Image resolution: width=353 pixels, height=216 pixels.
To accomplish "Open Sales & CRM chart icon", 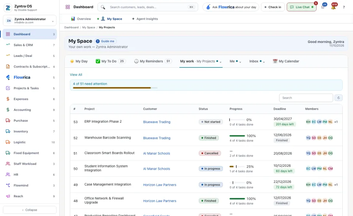I will tap(8, 45).
